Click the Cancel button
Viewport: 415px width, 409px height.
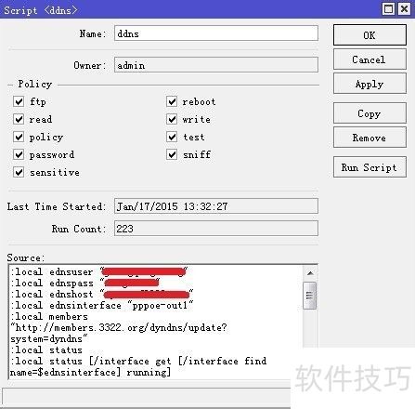click(370, 59)
